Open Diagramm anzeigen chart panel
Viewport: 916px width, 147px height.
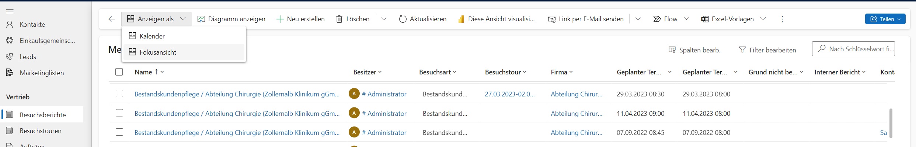231,19
